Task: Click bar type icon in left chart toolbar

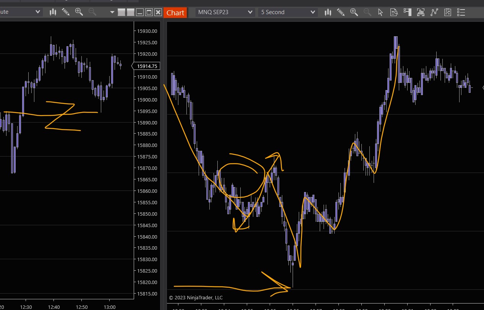Action: click(x=53, y=12)
